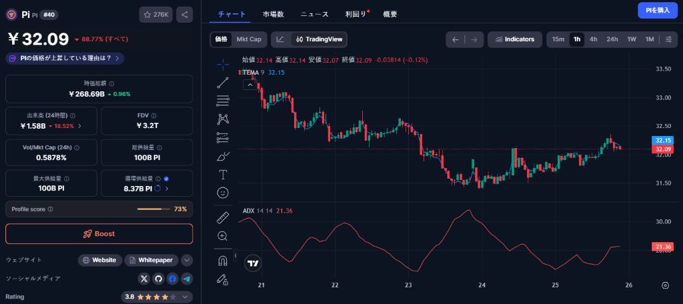The height and width of the screenshot is (304, 683).
Task: Switch chart to Mkt Cap view
Action: (x=249, y=39)
